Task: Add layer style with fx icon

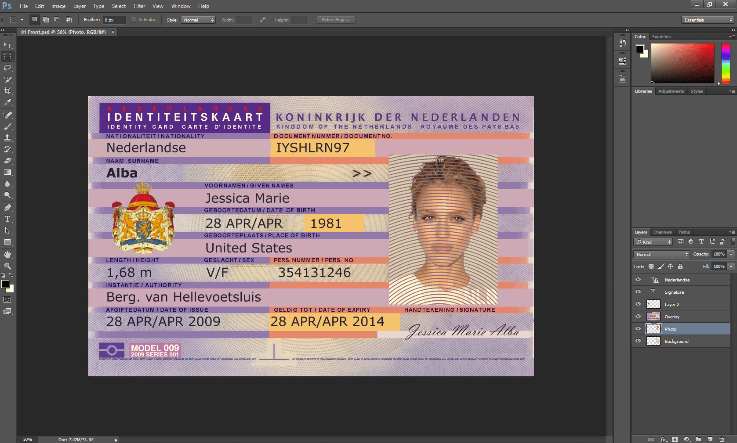Action: click(x=663, y=439)
